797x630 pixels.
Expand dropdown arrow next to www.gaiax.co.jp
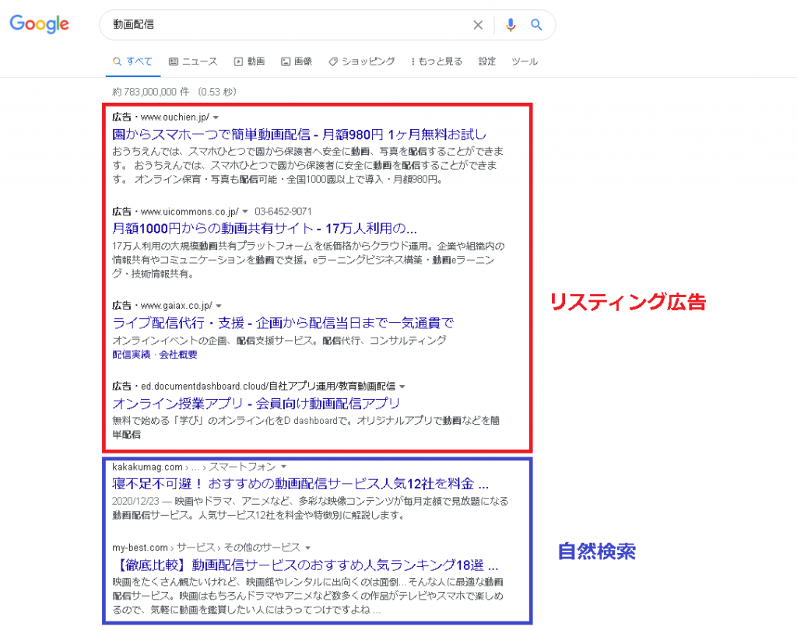pyautogui.click(x=219, y=306)
